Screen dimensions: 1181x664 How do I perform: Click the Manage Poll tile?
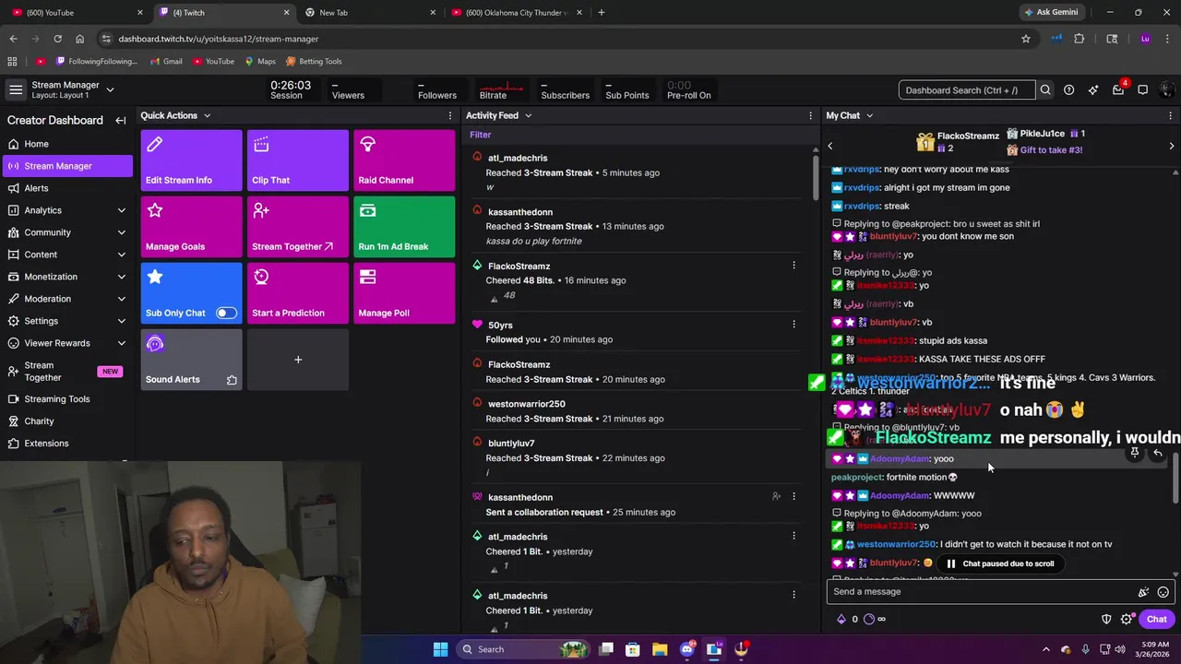(404, 293)
